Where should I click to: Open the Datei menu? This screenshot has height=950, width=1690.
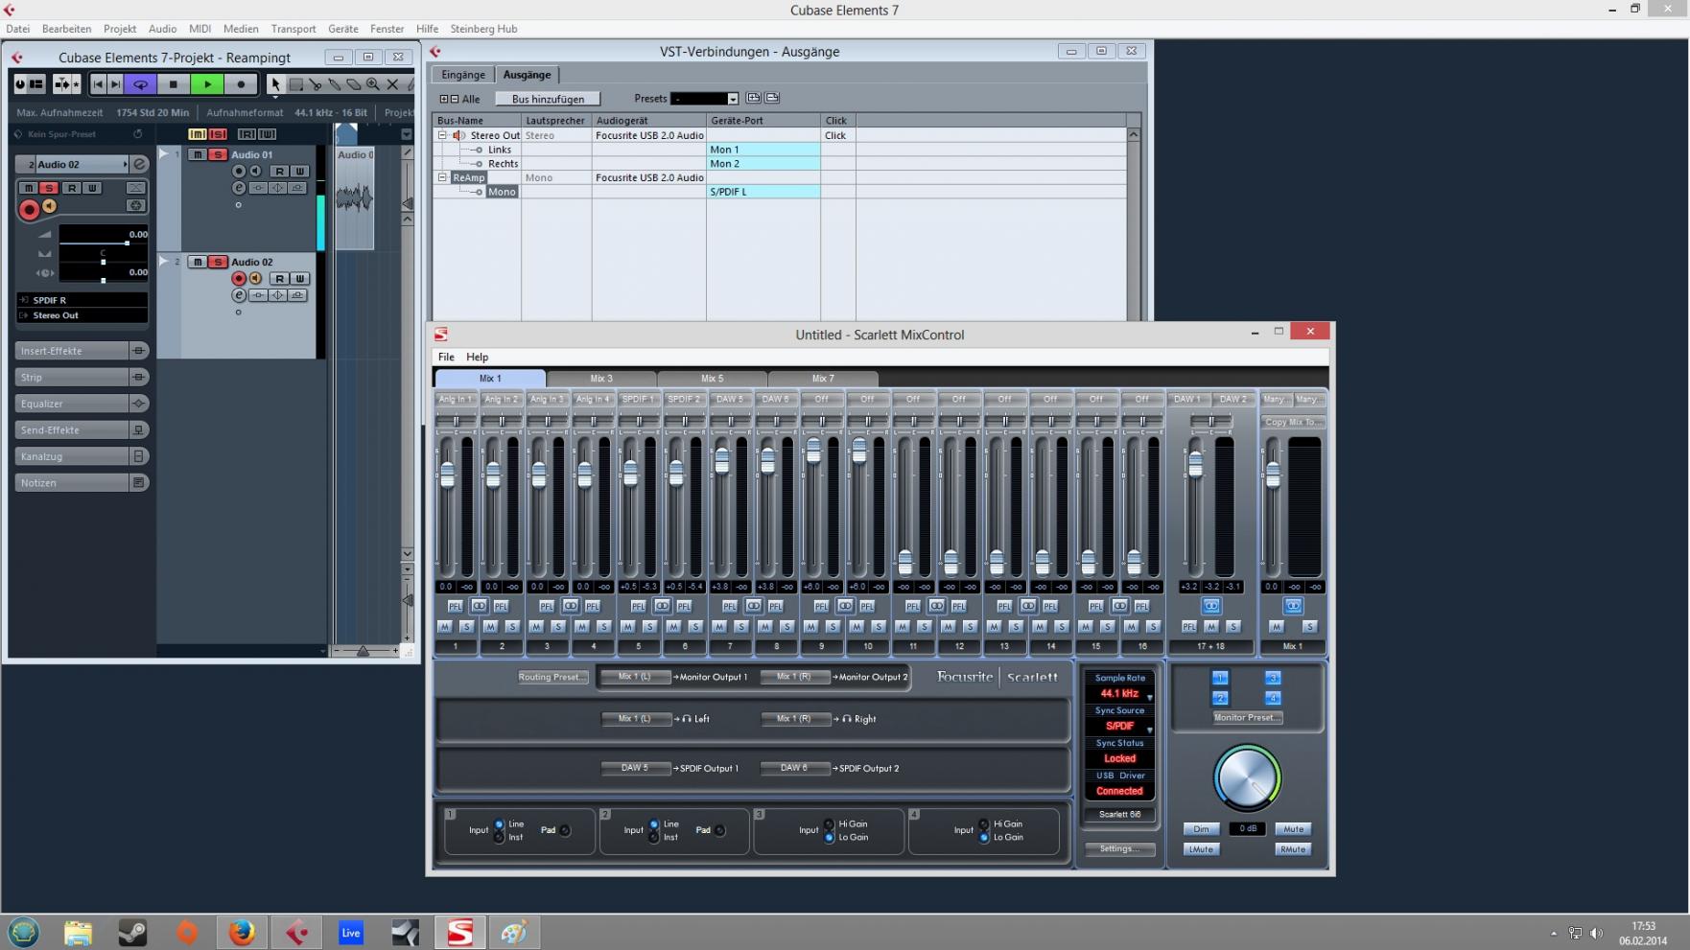(18, 29)
